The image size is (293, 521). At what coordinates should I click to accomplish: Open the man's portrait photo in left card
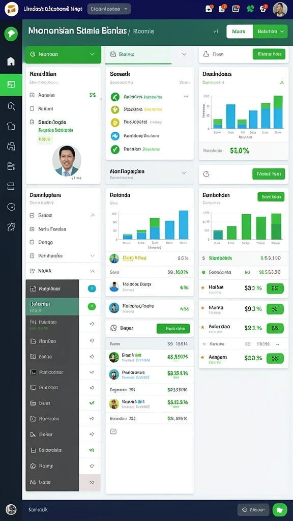coord(67,161)
